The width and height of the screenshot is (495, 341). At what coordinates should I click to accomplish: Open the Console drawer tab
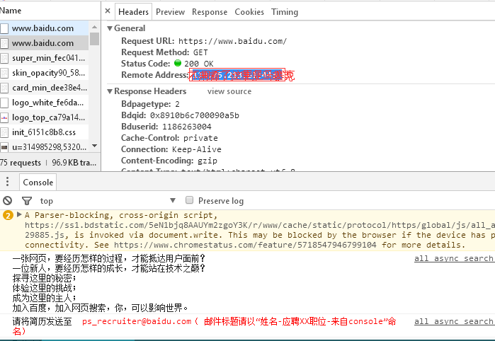point(38,183)
